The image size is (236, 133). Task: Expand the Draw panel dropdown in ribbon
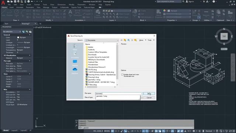[x=16, y=20]
